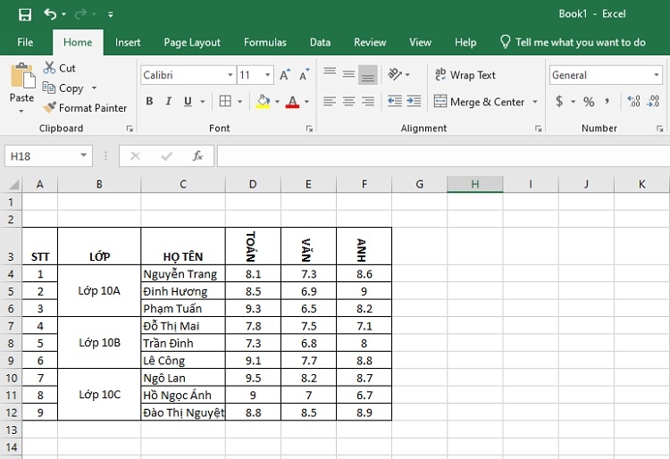670x459 pixels.
Task: Open the Calibri font name box
Action: (x=188, y=75)
